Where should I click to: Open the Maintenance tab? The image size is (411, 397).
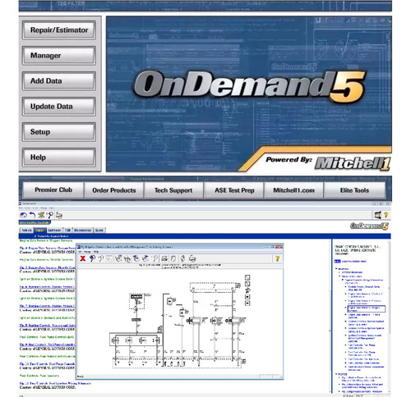pos(83,230)
